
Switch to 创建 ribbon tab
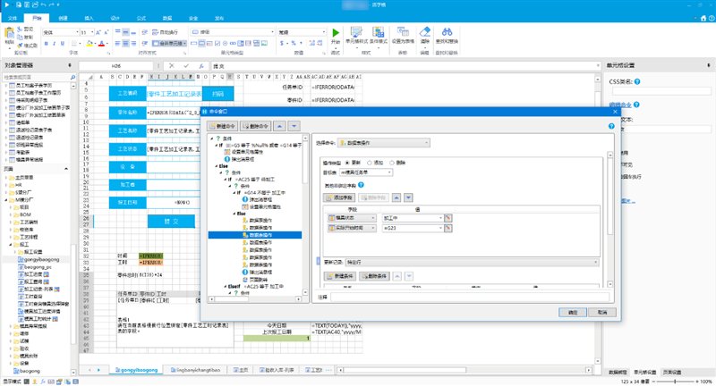coord(63,18)
